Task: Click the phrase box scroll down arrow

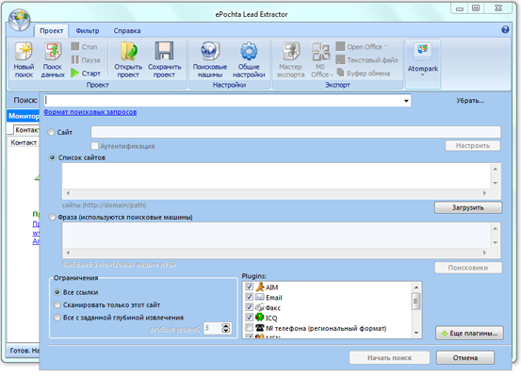Action: click(495, 242)
